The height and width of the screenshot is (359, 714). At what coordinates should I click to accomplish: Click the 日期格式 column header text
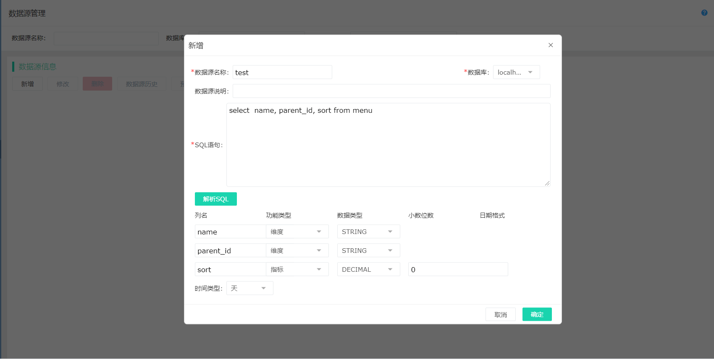click(x=492, y=215)
